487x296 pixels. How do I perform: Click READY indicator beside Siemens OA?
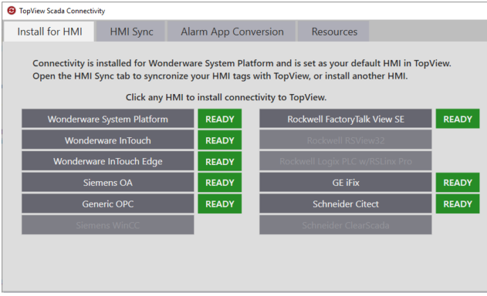point(220,182)
